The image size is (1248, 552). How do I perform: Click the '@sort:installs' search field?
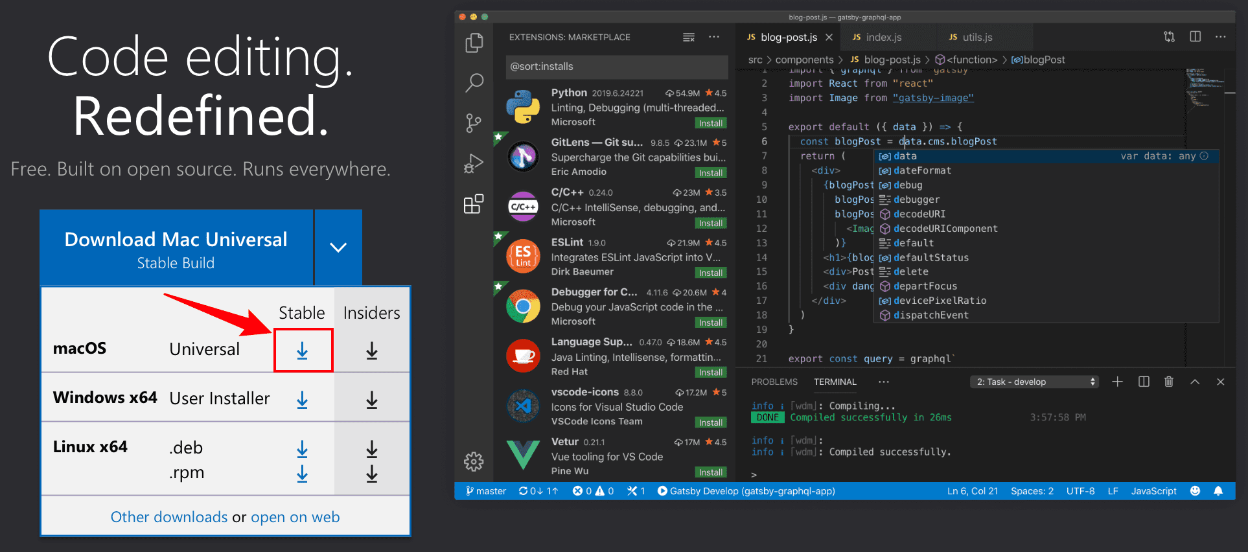[x=617, y=67]
